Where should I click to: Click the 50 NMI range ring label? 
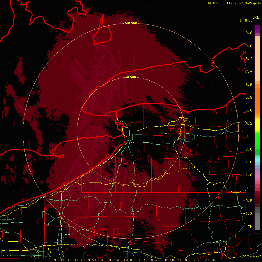[x=131, y=77]
